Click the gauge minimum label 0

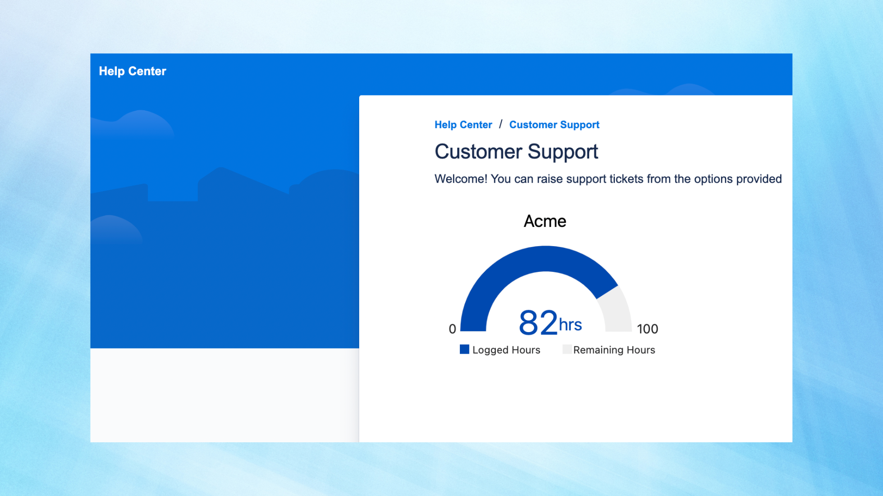tap(452, 329)
